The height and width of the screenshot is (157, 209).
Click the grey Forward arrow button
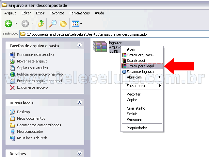pyautogui.click(x=25, y=24)
